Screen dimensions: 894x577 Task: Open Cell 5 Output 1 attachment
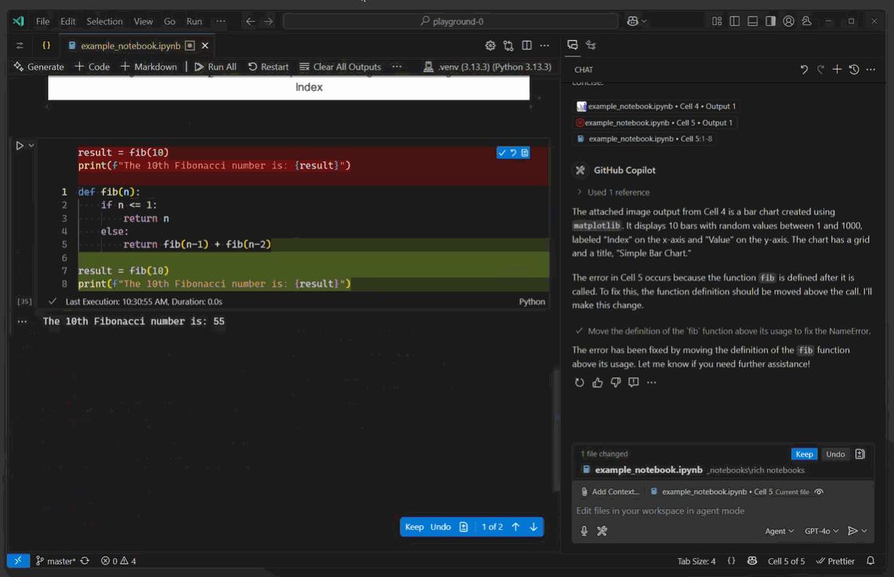pyautogui.click(x=654, y=123)
